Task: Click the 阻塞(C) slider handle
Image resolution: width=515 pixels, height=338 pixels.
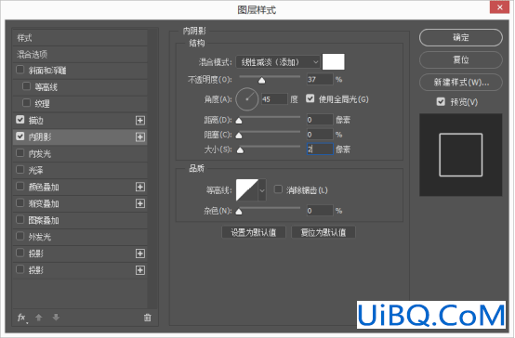Action: 239,136
